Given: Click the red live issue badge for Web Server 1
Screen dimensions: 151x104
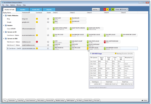Looking at the screenshot, I should click(x=37, y=42).
